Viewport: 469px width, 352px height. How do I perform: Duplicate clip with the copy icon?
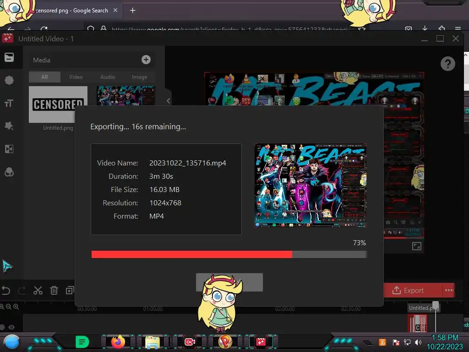[x=70, y=290]
